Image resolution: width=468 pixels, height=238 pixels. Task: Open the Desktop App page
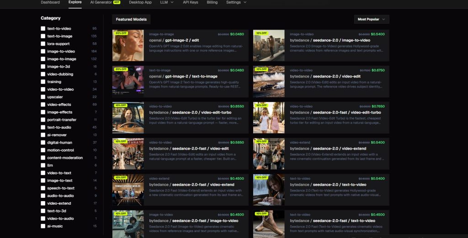[140, 2]
